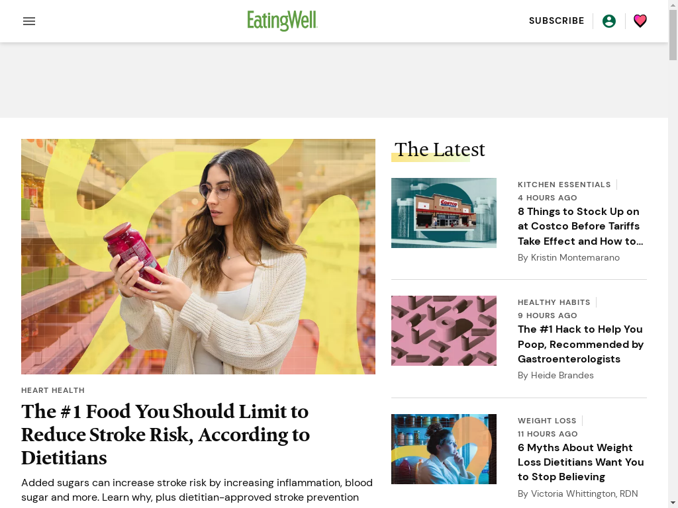
Task: Open the Costco storefront thumbnail
Action: click(444, 213)
